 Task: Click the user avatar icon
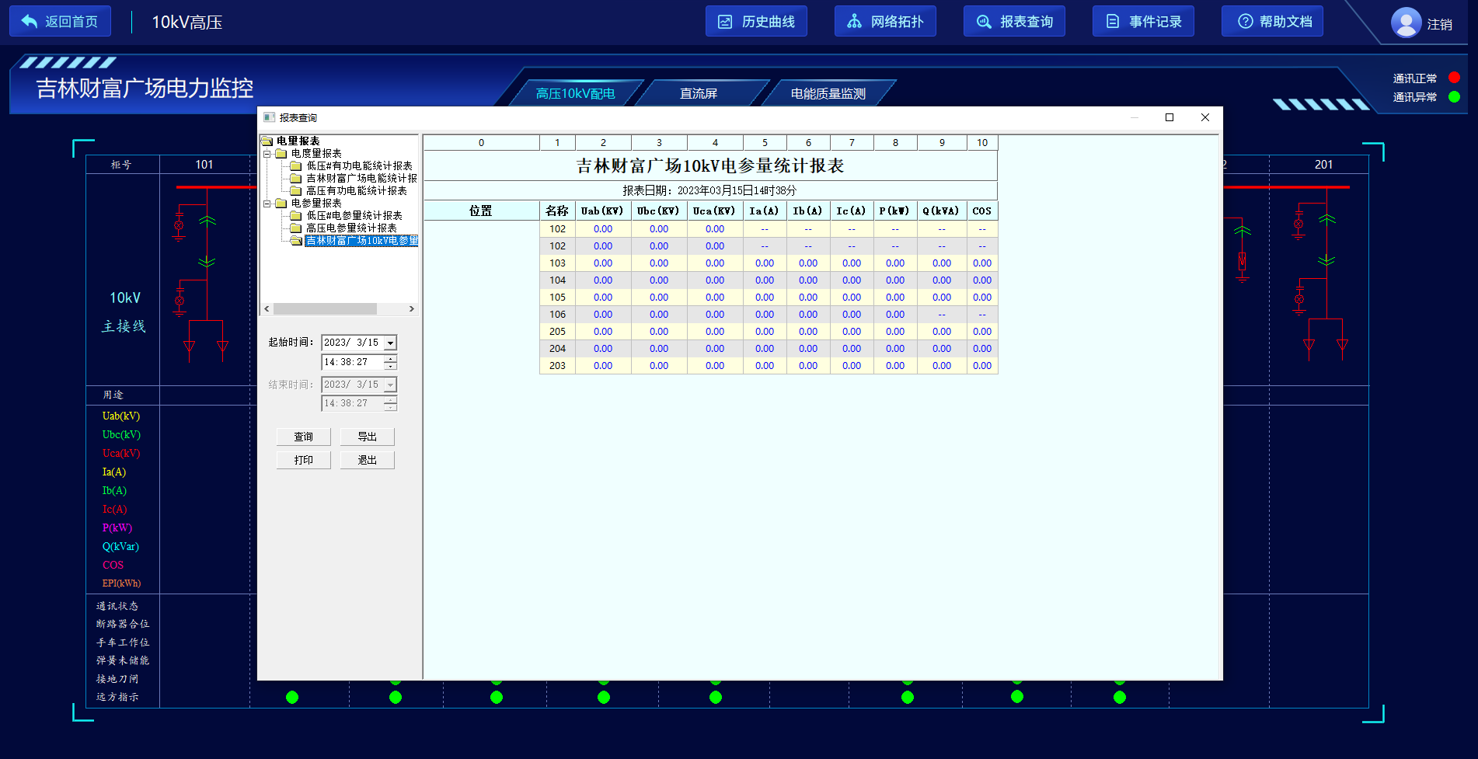pyautogui.click(x=1405, y=23)
